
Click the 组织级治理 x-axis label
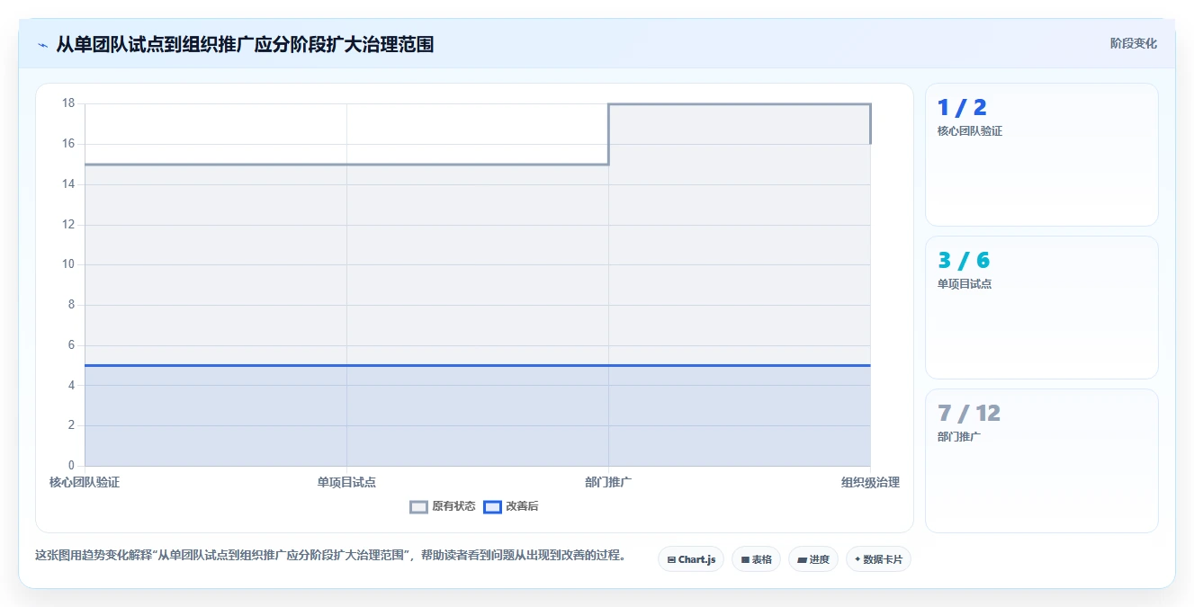(870, 482)
